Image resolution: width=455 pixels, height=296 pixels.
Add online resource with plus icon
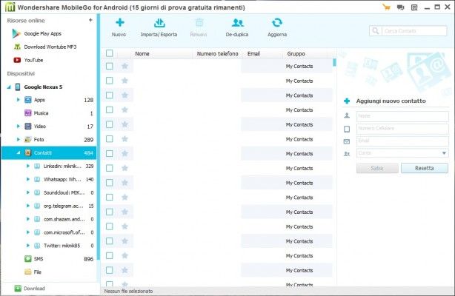(90, 20)
